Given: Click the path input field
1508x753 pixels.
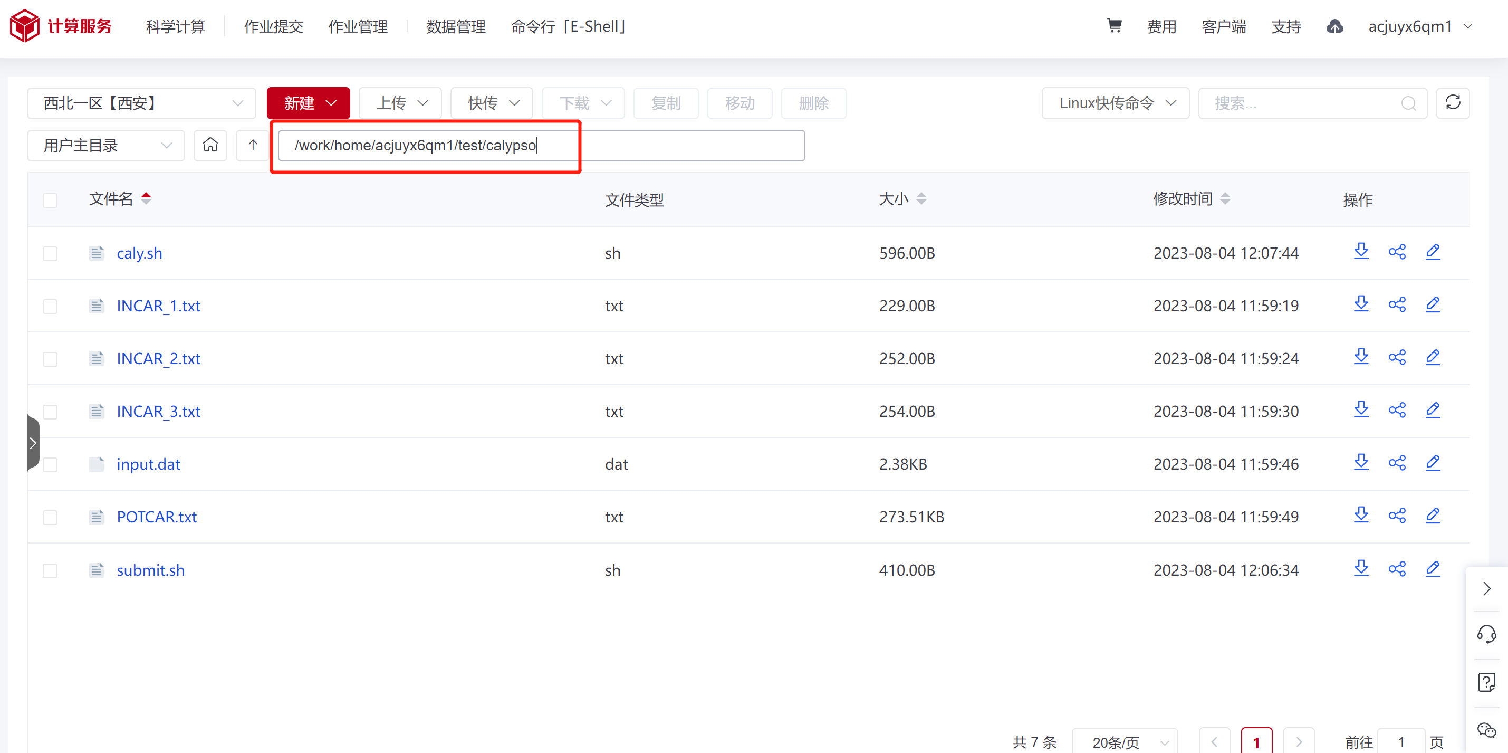Looking at the screenshot, I should [541, 145].
